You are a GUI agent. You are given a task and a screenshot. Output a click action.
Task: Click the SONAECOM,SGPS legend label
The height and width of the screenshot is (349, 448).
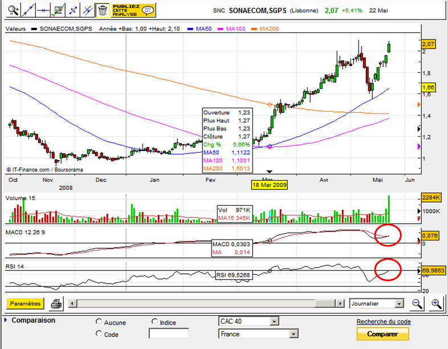66,29
